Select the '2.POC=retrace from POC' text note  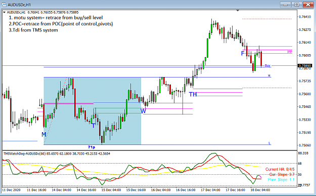[61, 24]
